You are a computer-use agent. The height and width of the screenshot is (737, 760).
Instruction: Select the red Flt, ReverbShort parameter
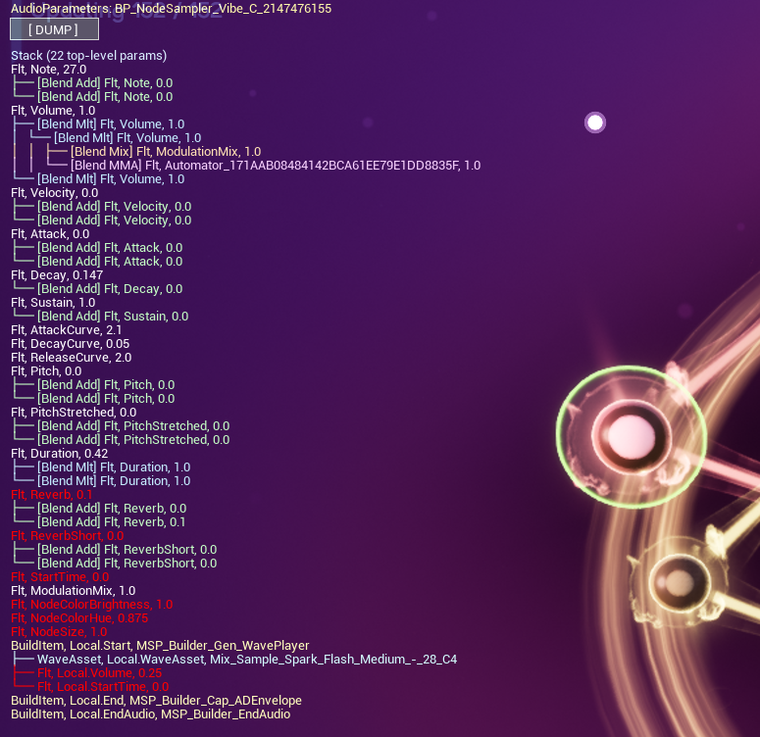[68, 536]
